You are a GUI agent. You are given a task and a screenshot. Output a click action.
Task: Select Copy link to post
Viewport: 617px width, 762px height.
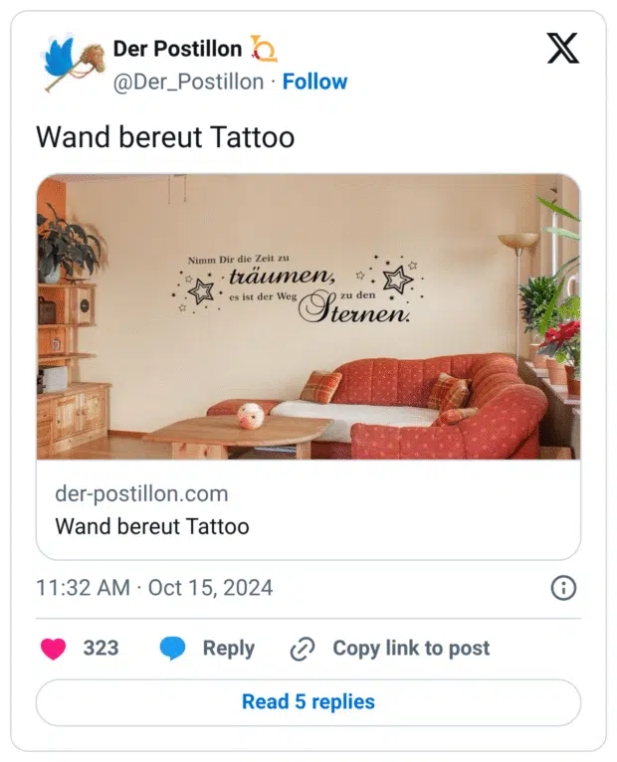tap(411, 649)
